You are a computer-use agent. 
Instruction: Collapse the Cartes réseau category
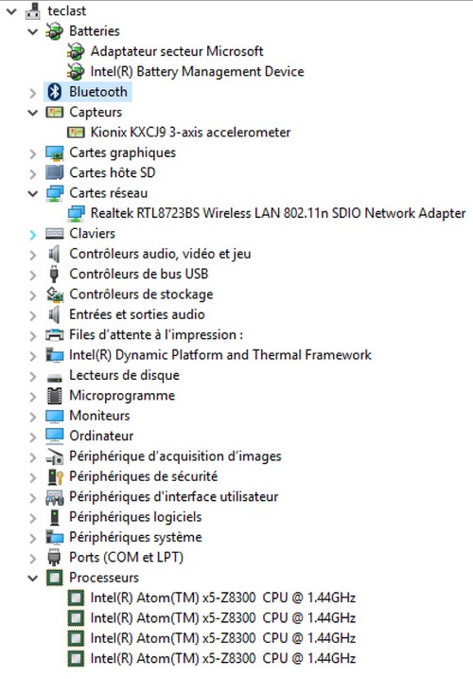tap(33, 193)
